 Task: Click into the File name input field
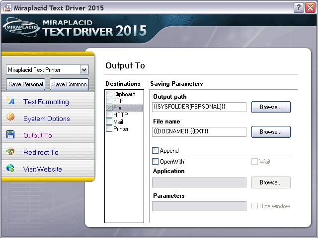[x=199, y=132]
